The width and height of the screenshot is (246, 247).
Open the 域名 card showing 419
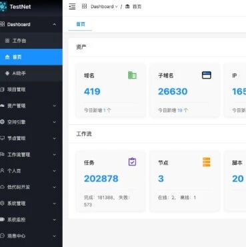[x=111, y=91]
